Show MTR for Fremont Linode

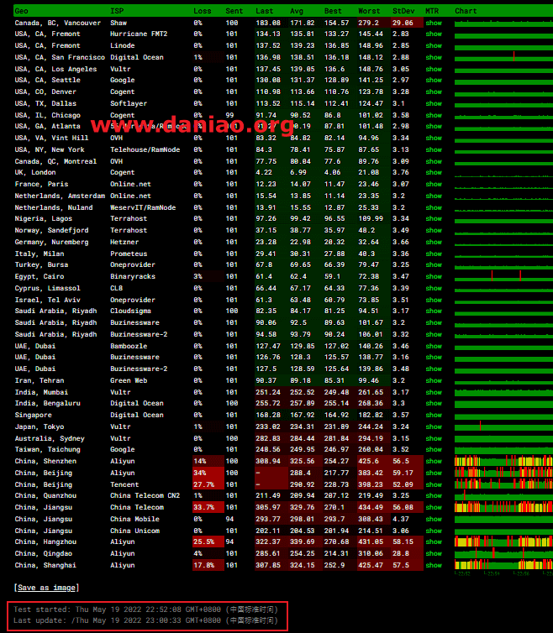pos(434,45)
